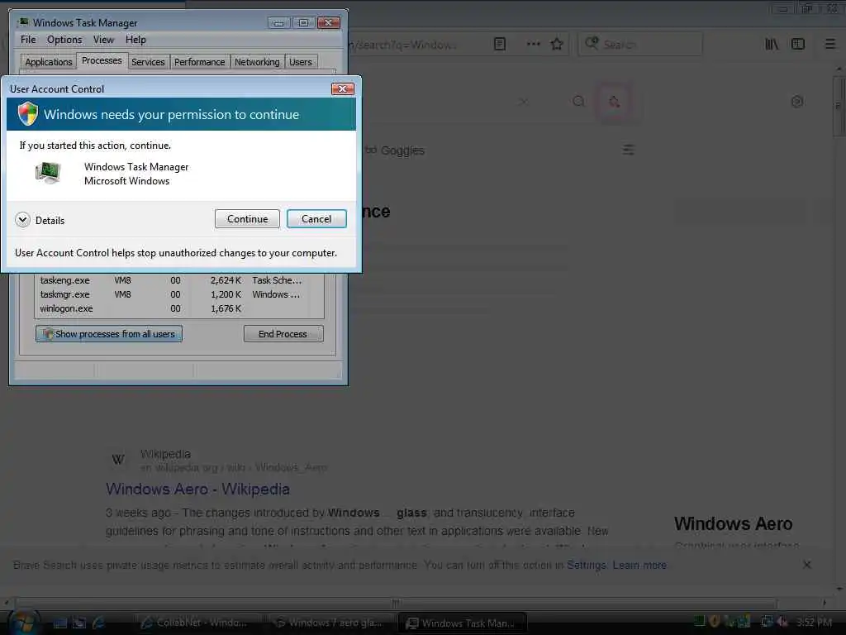Switch to the Networking tab
This screenshot has height=635, width=846.
(x=257, y=61)
